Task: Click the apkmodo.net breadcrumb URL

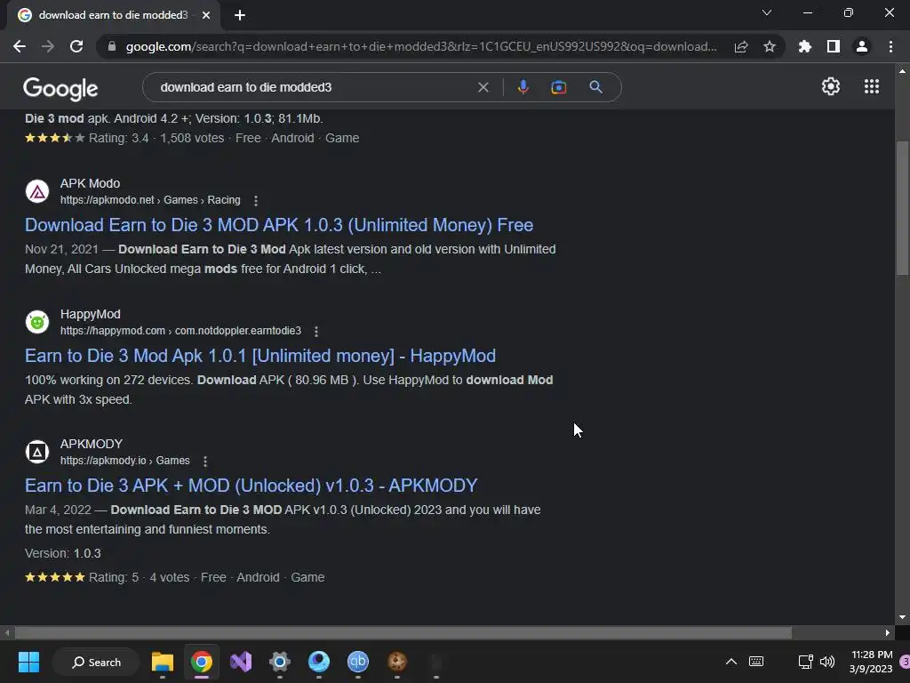Action: 150,200
